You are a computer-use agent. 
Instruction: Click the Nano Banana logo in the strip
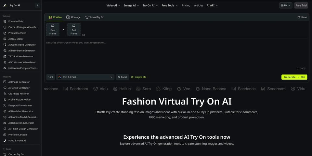coord(211,89)
